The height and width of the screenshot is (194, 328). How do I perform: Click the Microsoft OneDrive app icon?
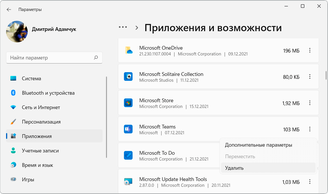(128, 51)
